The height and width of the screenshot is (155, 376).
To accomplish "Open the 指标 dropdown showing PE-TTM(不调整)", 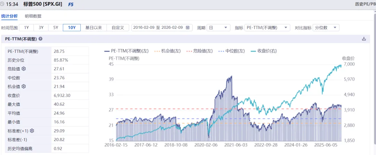I will [267, 27].
